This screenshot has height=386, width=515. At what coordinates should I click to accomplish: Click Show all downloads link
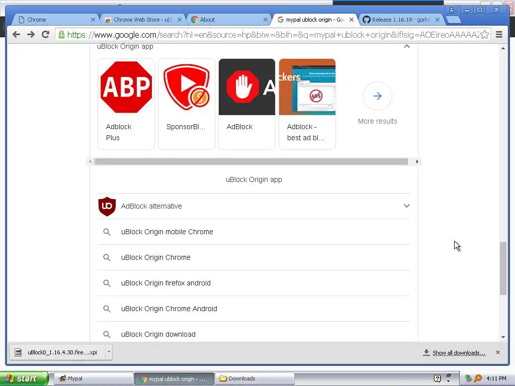coord(459,352)
